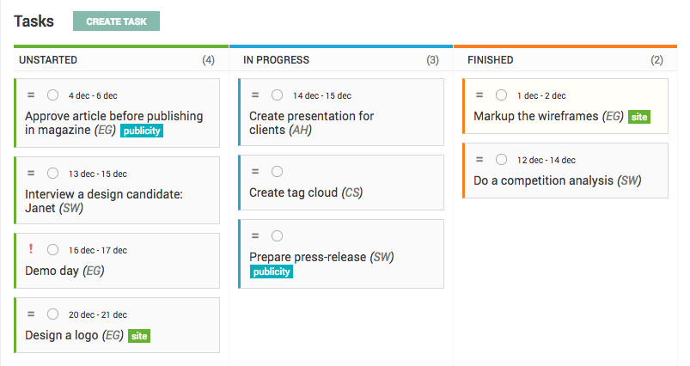Click publicity tag on Approve article task
This screenshot has height=366, width=690.
click(x=142, y=131)
